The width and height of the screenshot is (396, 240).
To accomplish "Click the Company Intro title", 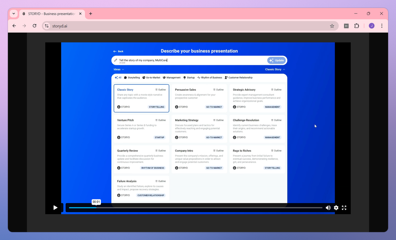I will 184,151.
